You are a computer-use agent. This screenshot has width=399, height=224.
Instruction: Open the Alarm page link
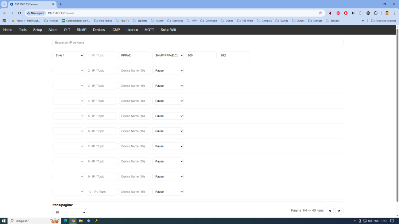pos(53,30)
